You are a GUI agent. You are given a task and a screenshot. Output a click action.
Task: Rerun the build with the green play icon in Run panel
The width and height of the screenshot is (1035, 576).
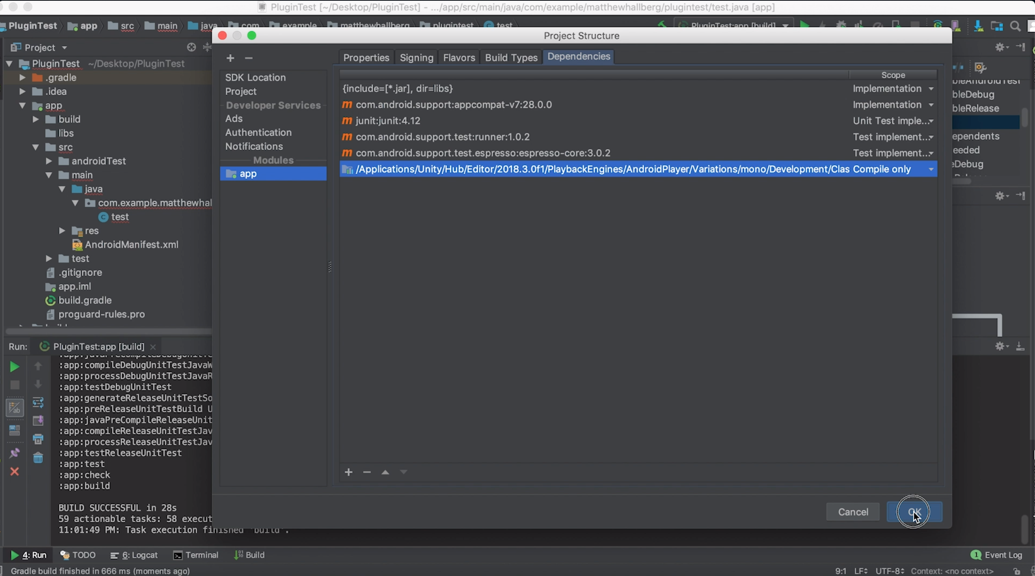click(x=14, y=366)
